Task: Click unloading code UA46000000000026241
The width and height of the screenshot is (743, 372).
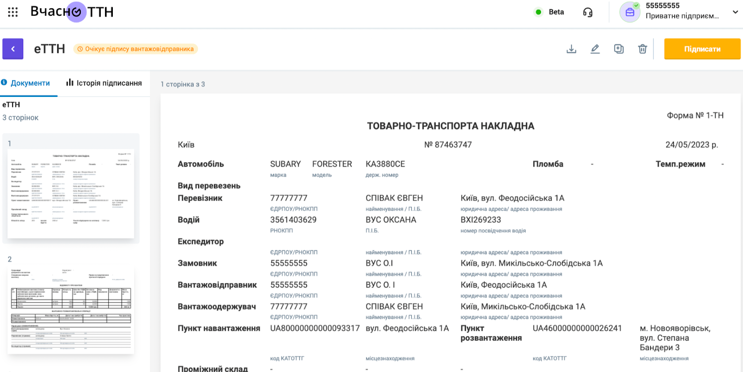Action: pyautogui.click(x=577, y=328)
